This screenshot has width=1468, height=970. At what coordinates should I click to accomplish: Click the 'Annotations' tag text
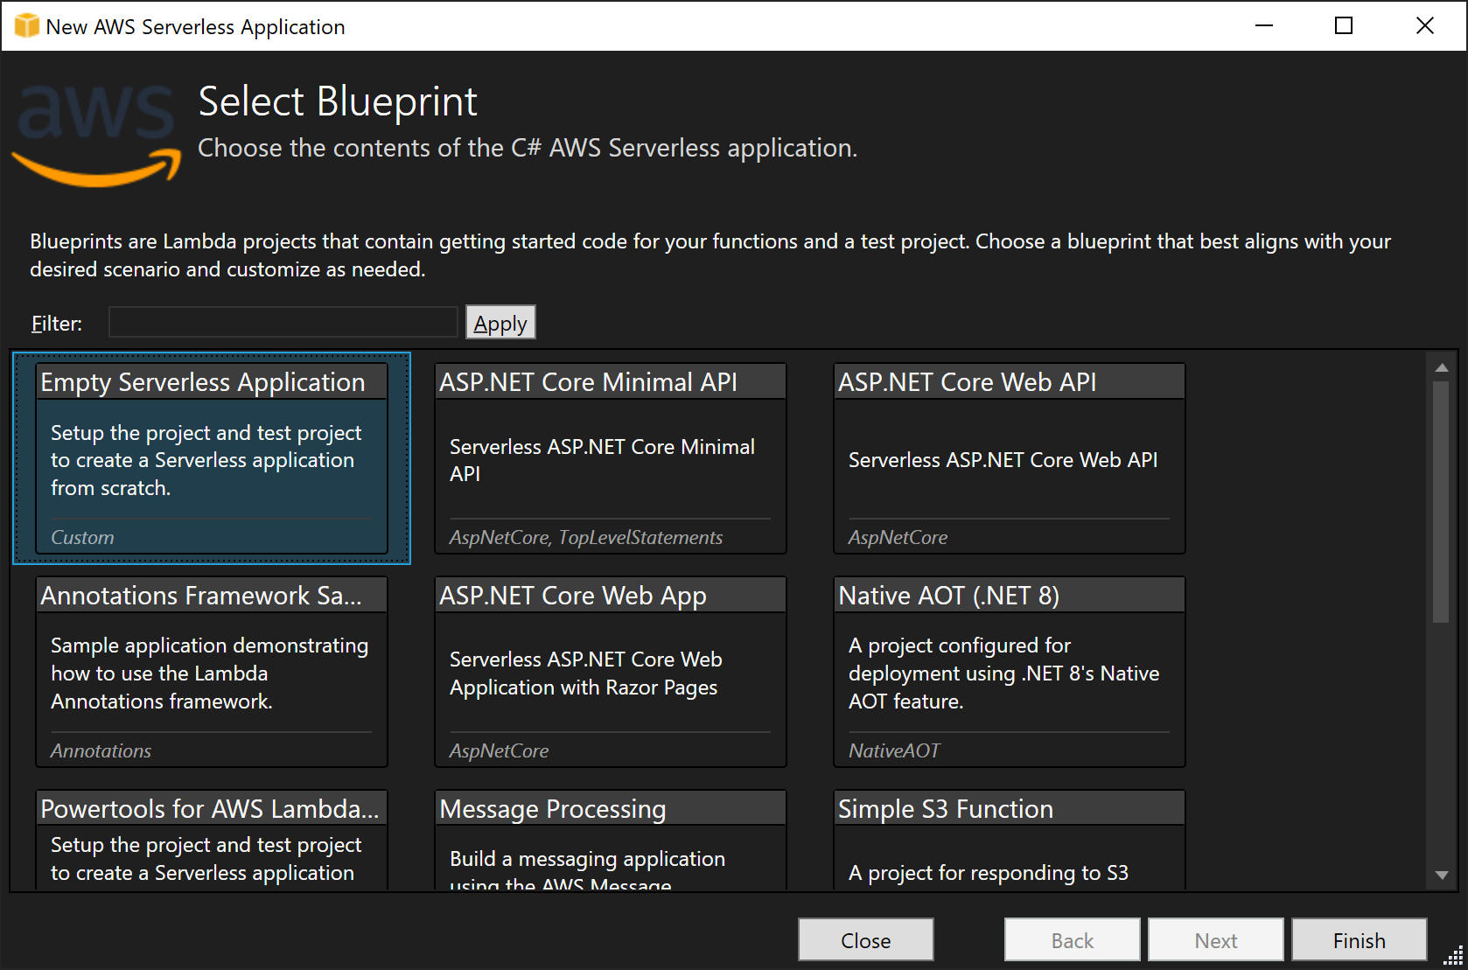pyautogui.click(x=101, y=750)
